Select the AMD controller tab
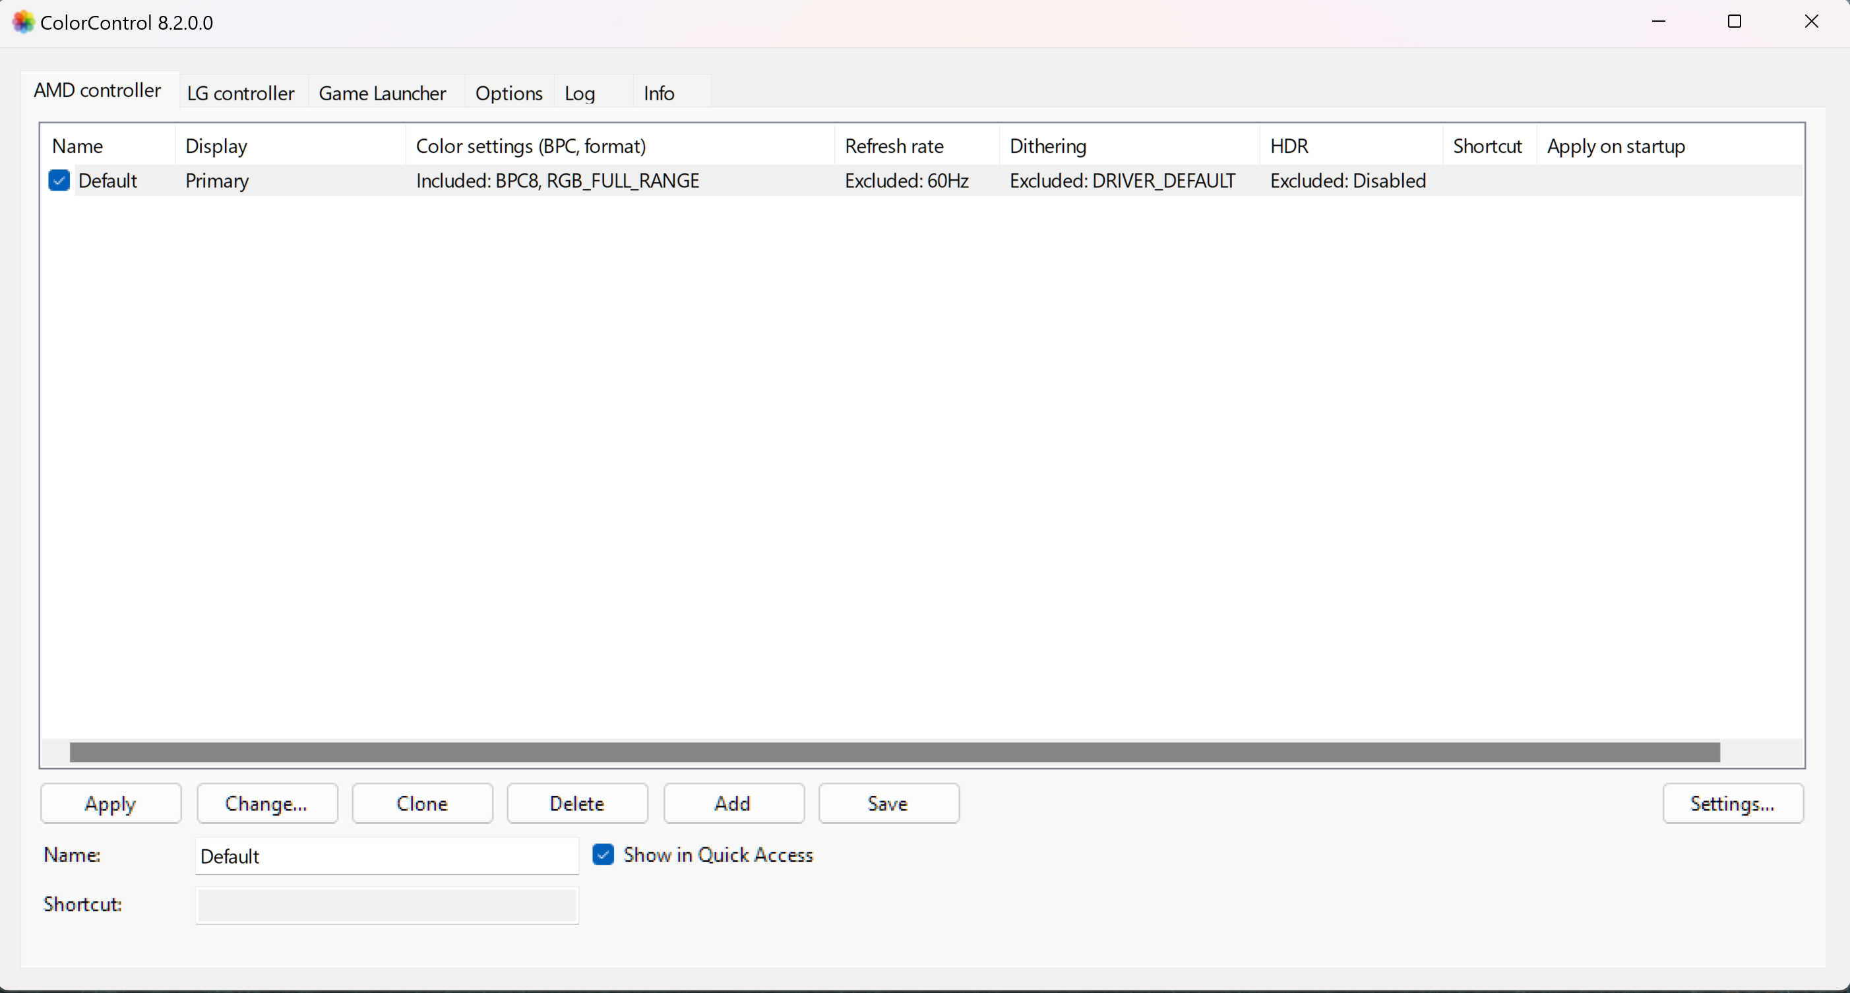The width and height of the screenshot is (1850, 993). (97, 90)
